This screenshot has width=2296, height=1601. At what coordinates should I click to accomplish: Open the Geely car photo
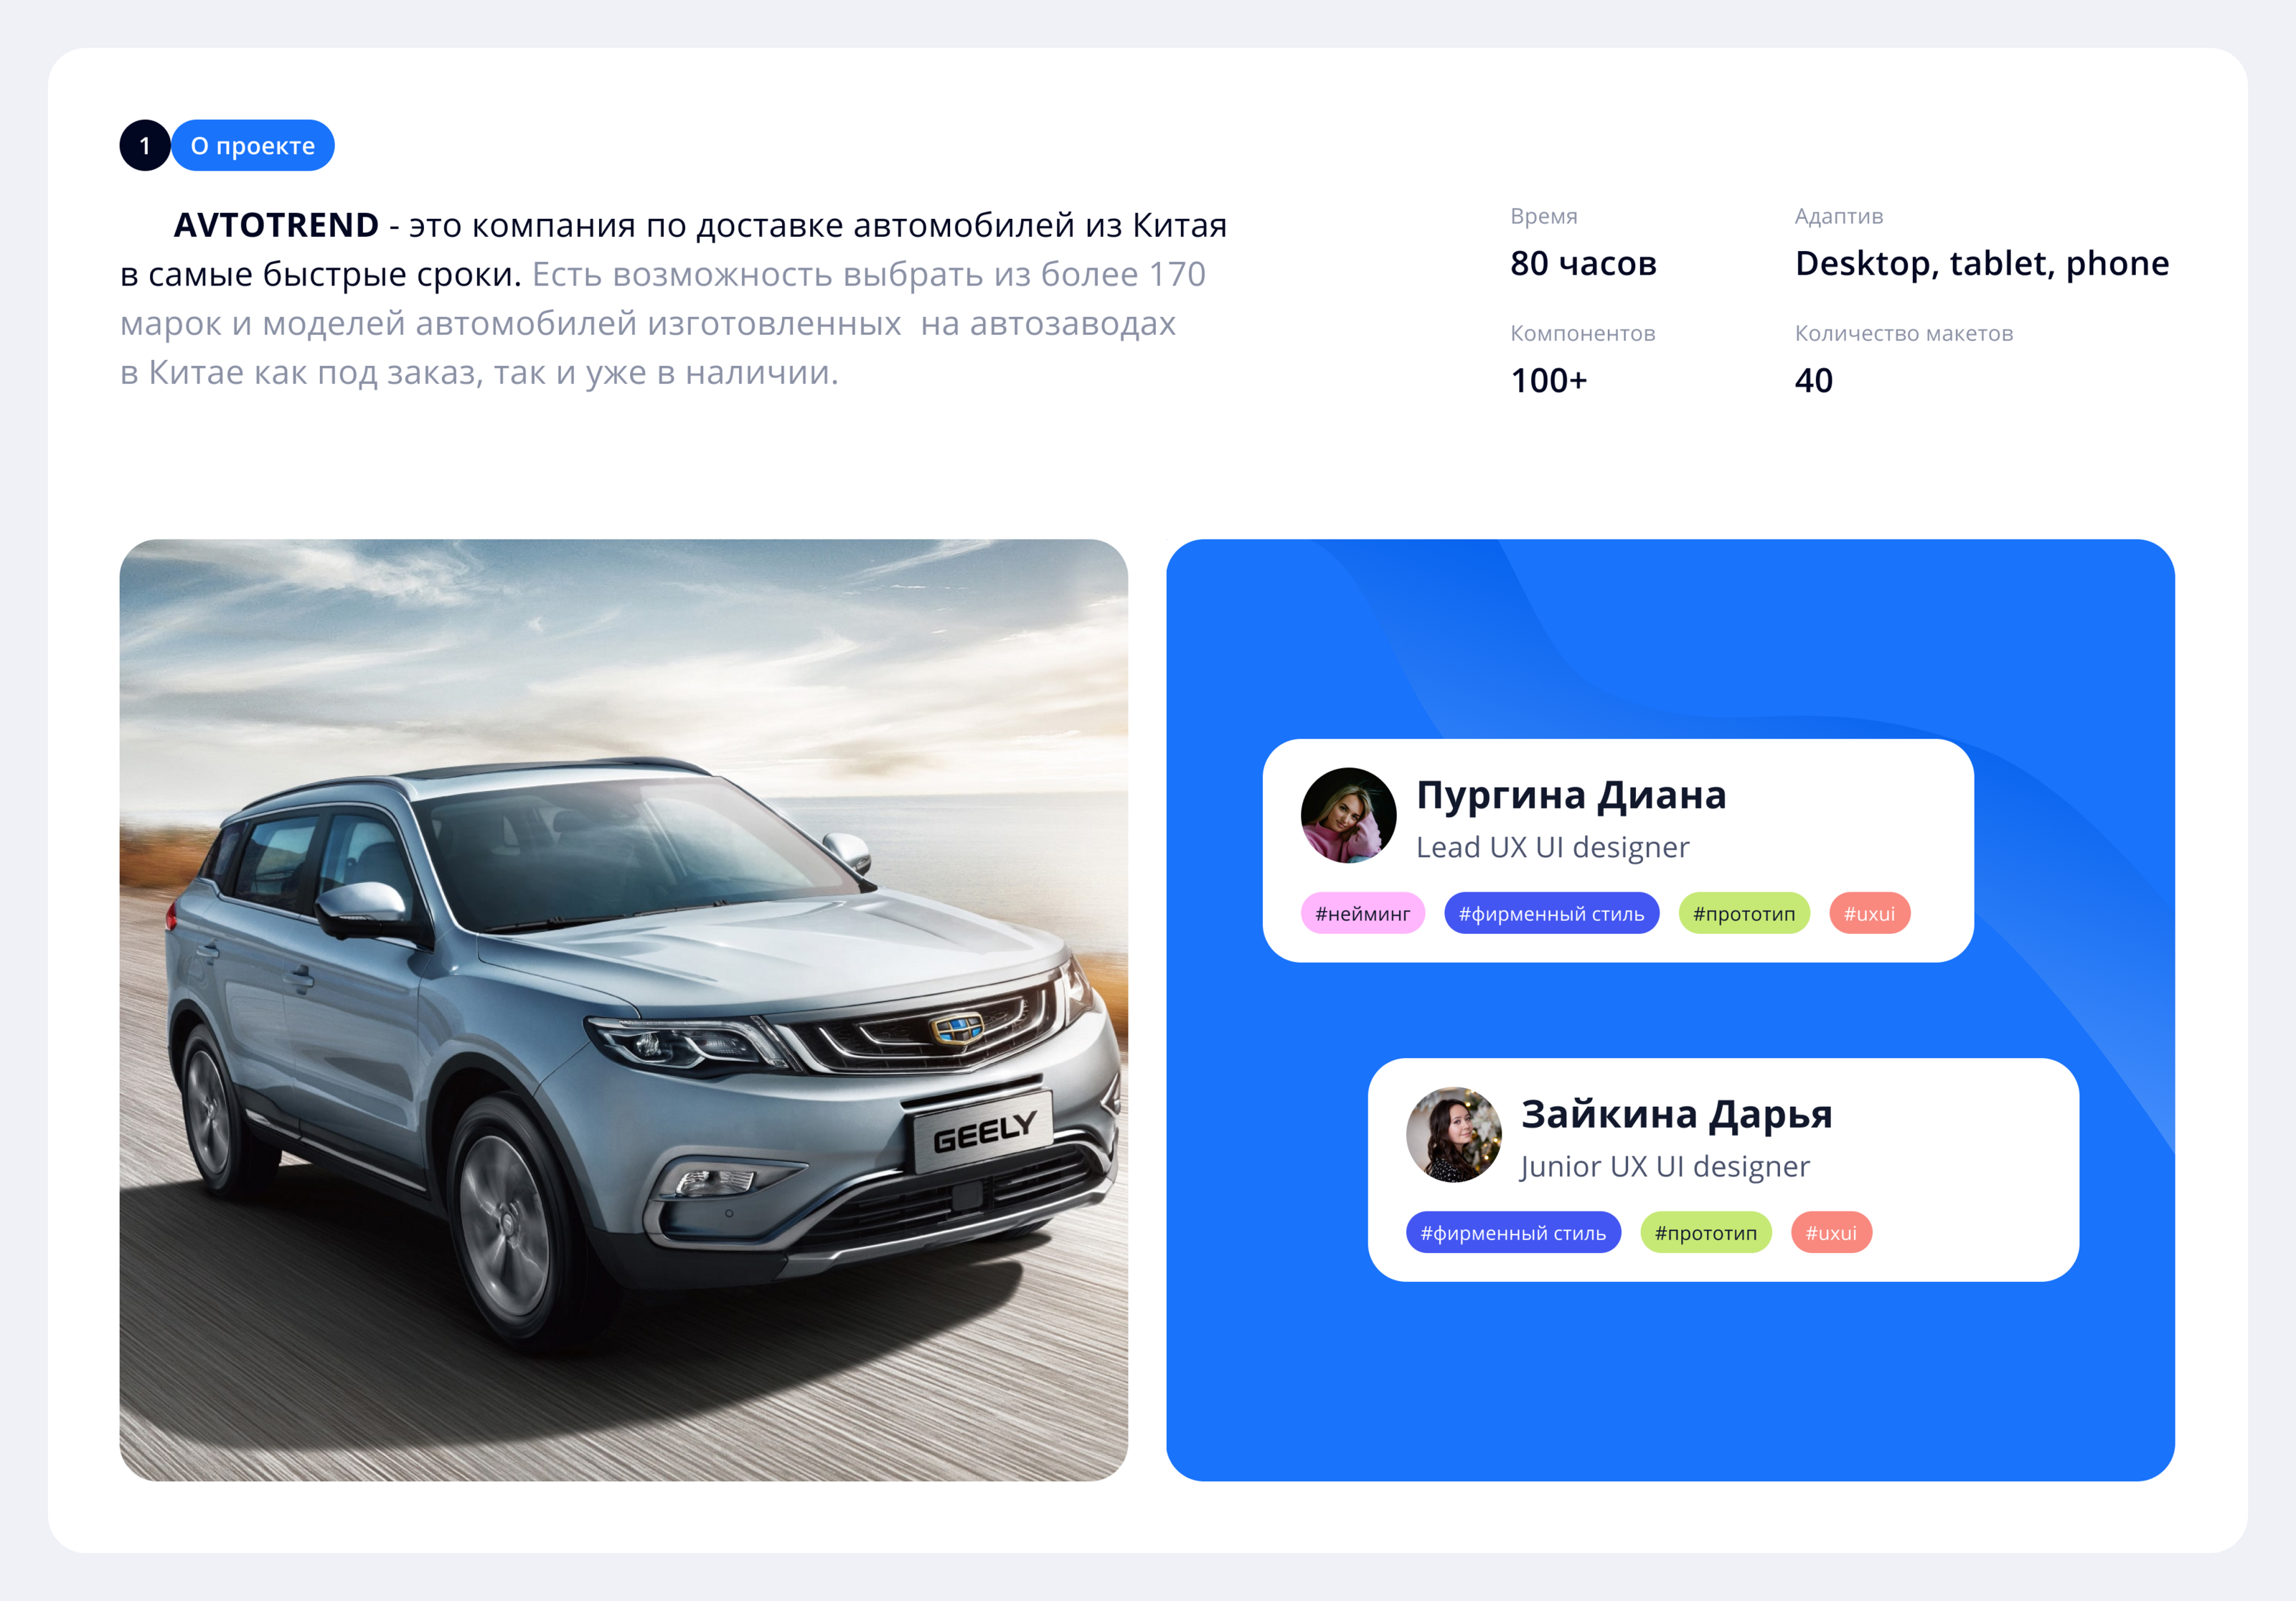624,1010
